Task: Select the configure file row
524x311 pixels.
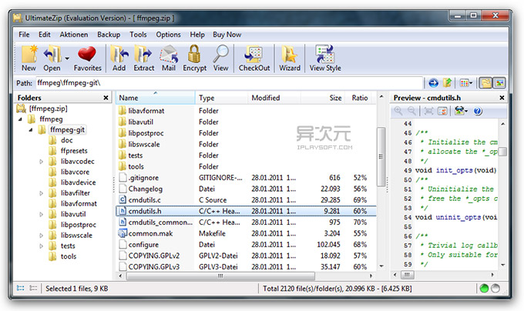Action: pyautogui.click(x=246, y=245)
